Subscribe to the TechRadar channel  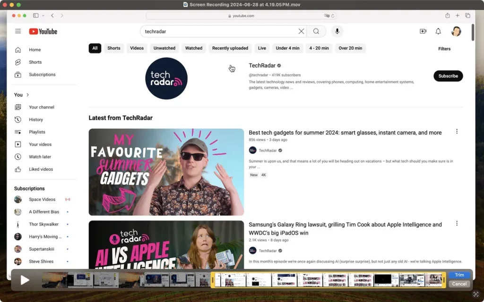pos(448,76)
